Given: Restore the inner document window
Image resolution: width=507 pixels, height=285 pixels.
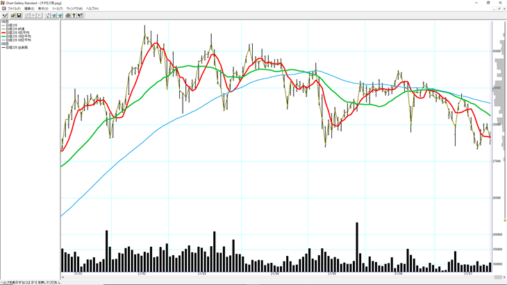Looking at the screenshot, I should click(x=499, y=9).
